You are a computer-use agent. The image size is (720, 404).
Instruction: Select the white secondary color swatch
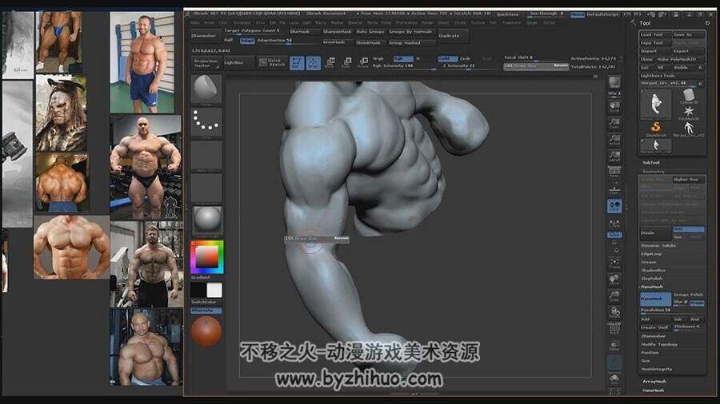214,291
